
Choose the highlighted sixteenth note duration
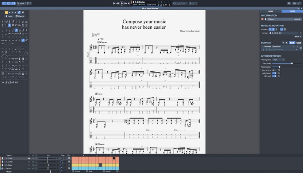coord(16,30)
